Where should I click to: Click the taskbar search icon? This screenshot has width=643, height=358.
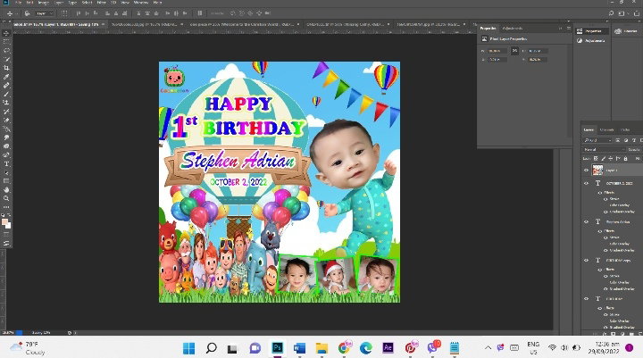pos(211,348)
